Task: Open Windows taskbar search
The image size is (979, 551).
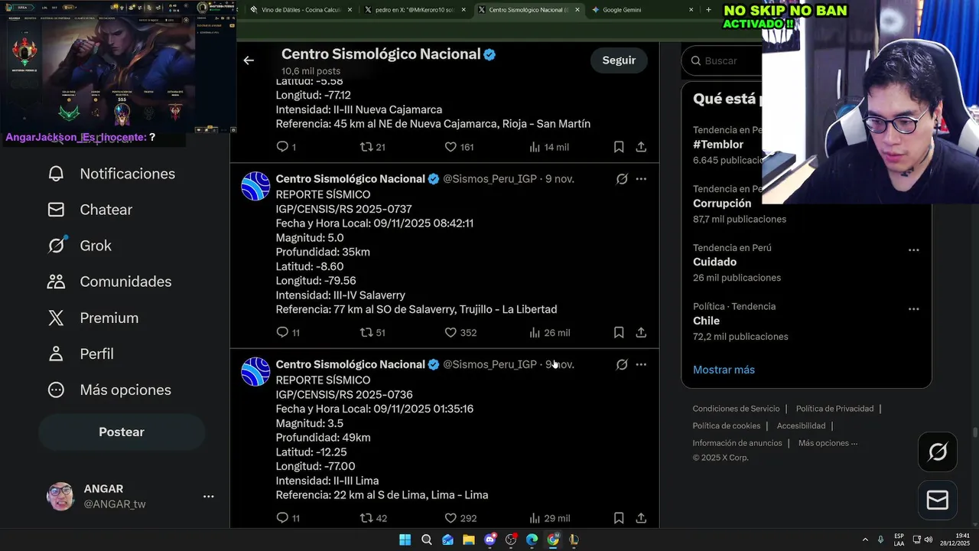Action: click(x=427, y=540)
